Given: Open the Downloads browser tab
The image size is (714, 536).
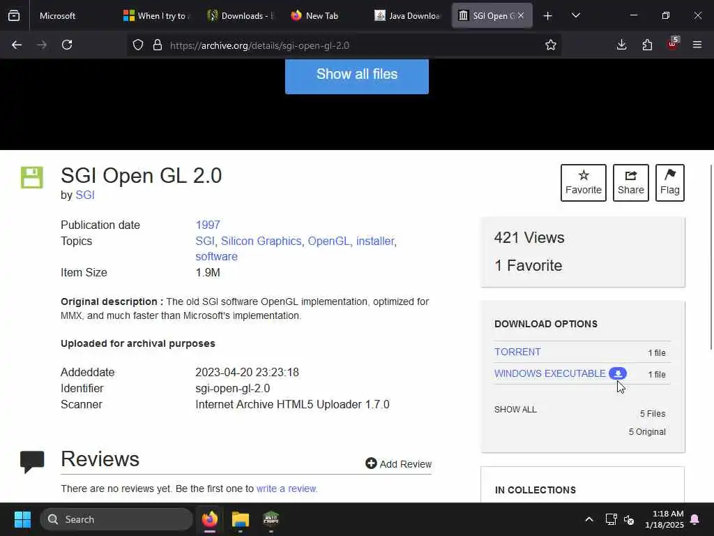Looking at the screenshot, I should [x=241, y=15].
